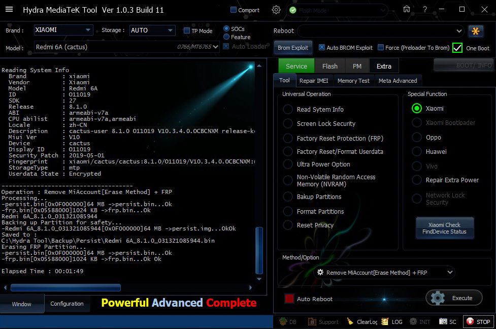Click the Execute button
Image resolution: width=496 pixels, height=329 pixels.
[x=454, y=298]
